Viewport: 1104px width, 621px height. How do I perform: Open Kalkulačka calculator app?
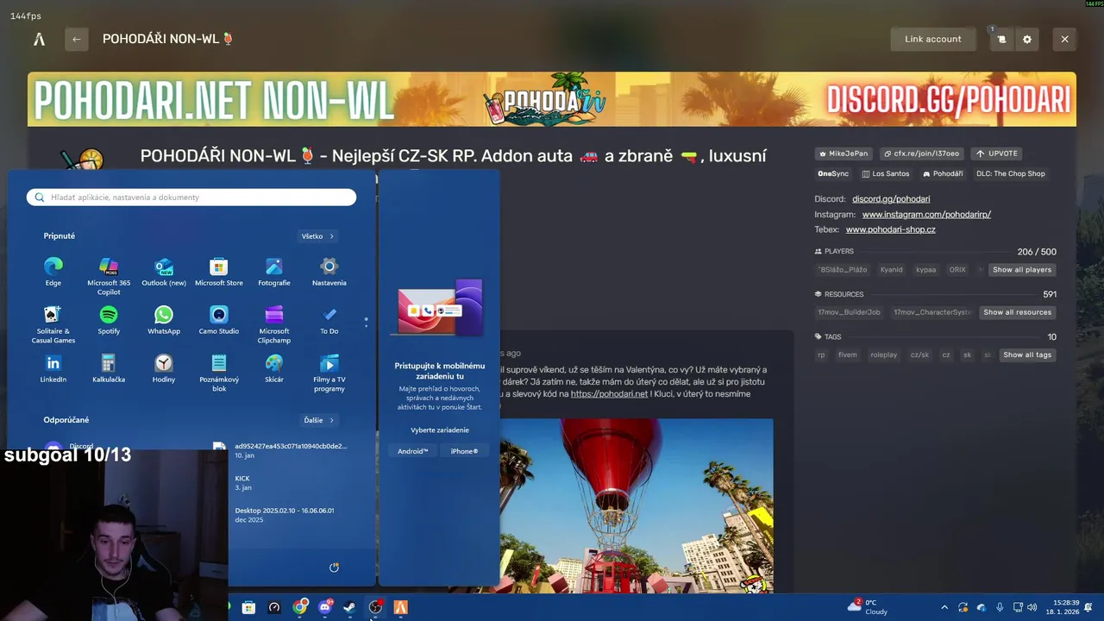109,369
